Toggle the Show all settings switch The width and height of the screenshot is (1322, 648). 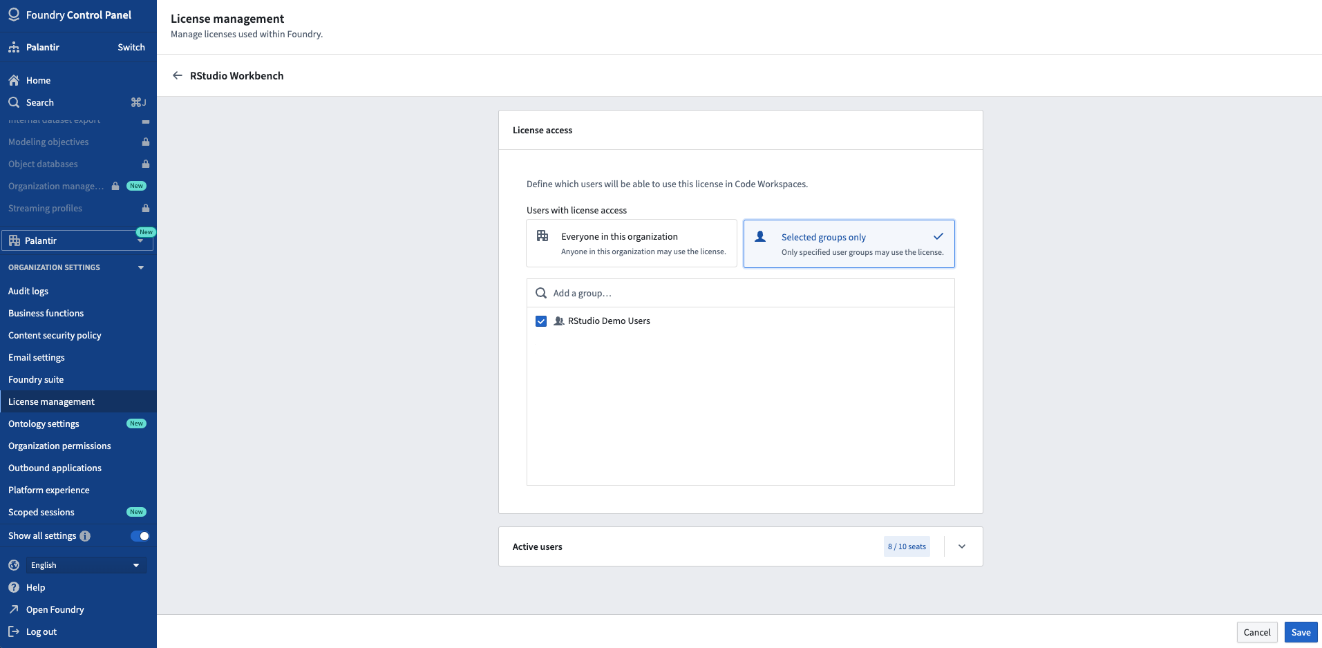(x=140, y=536)
